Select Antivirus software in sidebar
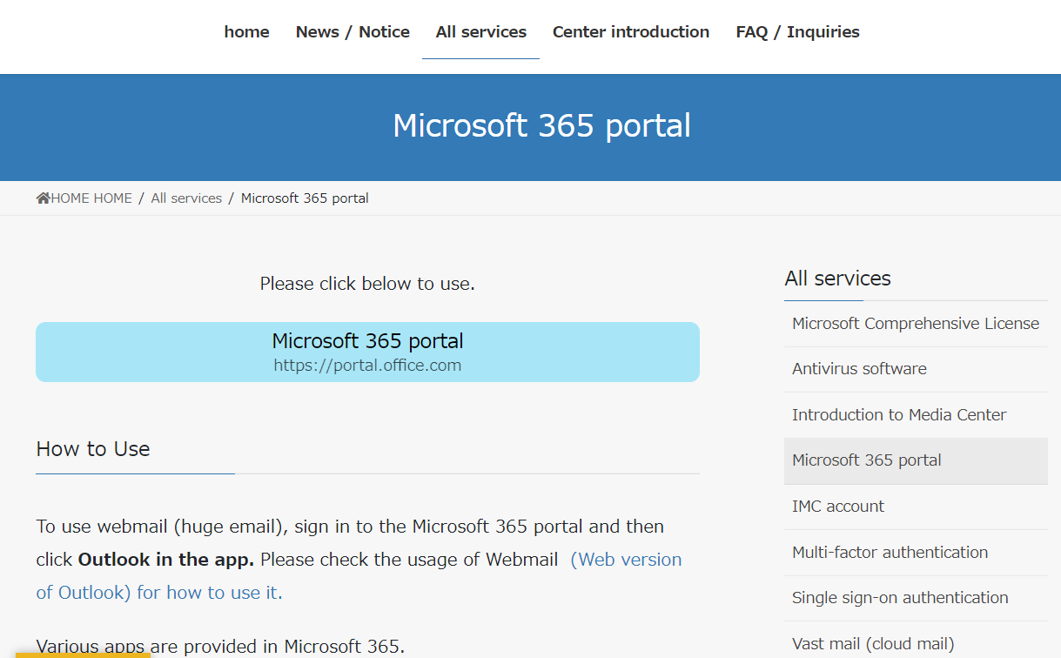Screen dimensions: 1061x658 coord(859,369)
